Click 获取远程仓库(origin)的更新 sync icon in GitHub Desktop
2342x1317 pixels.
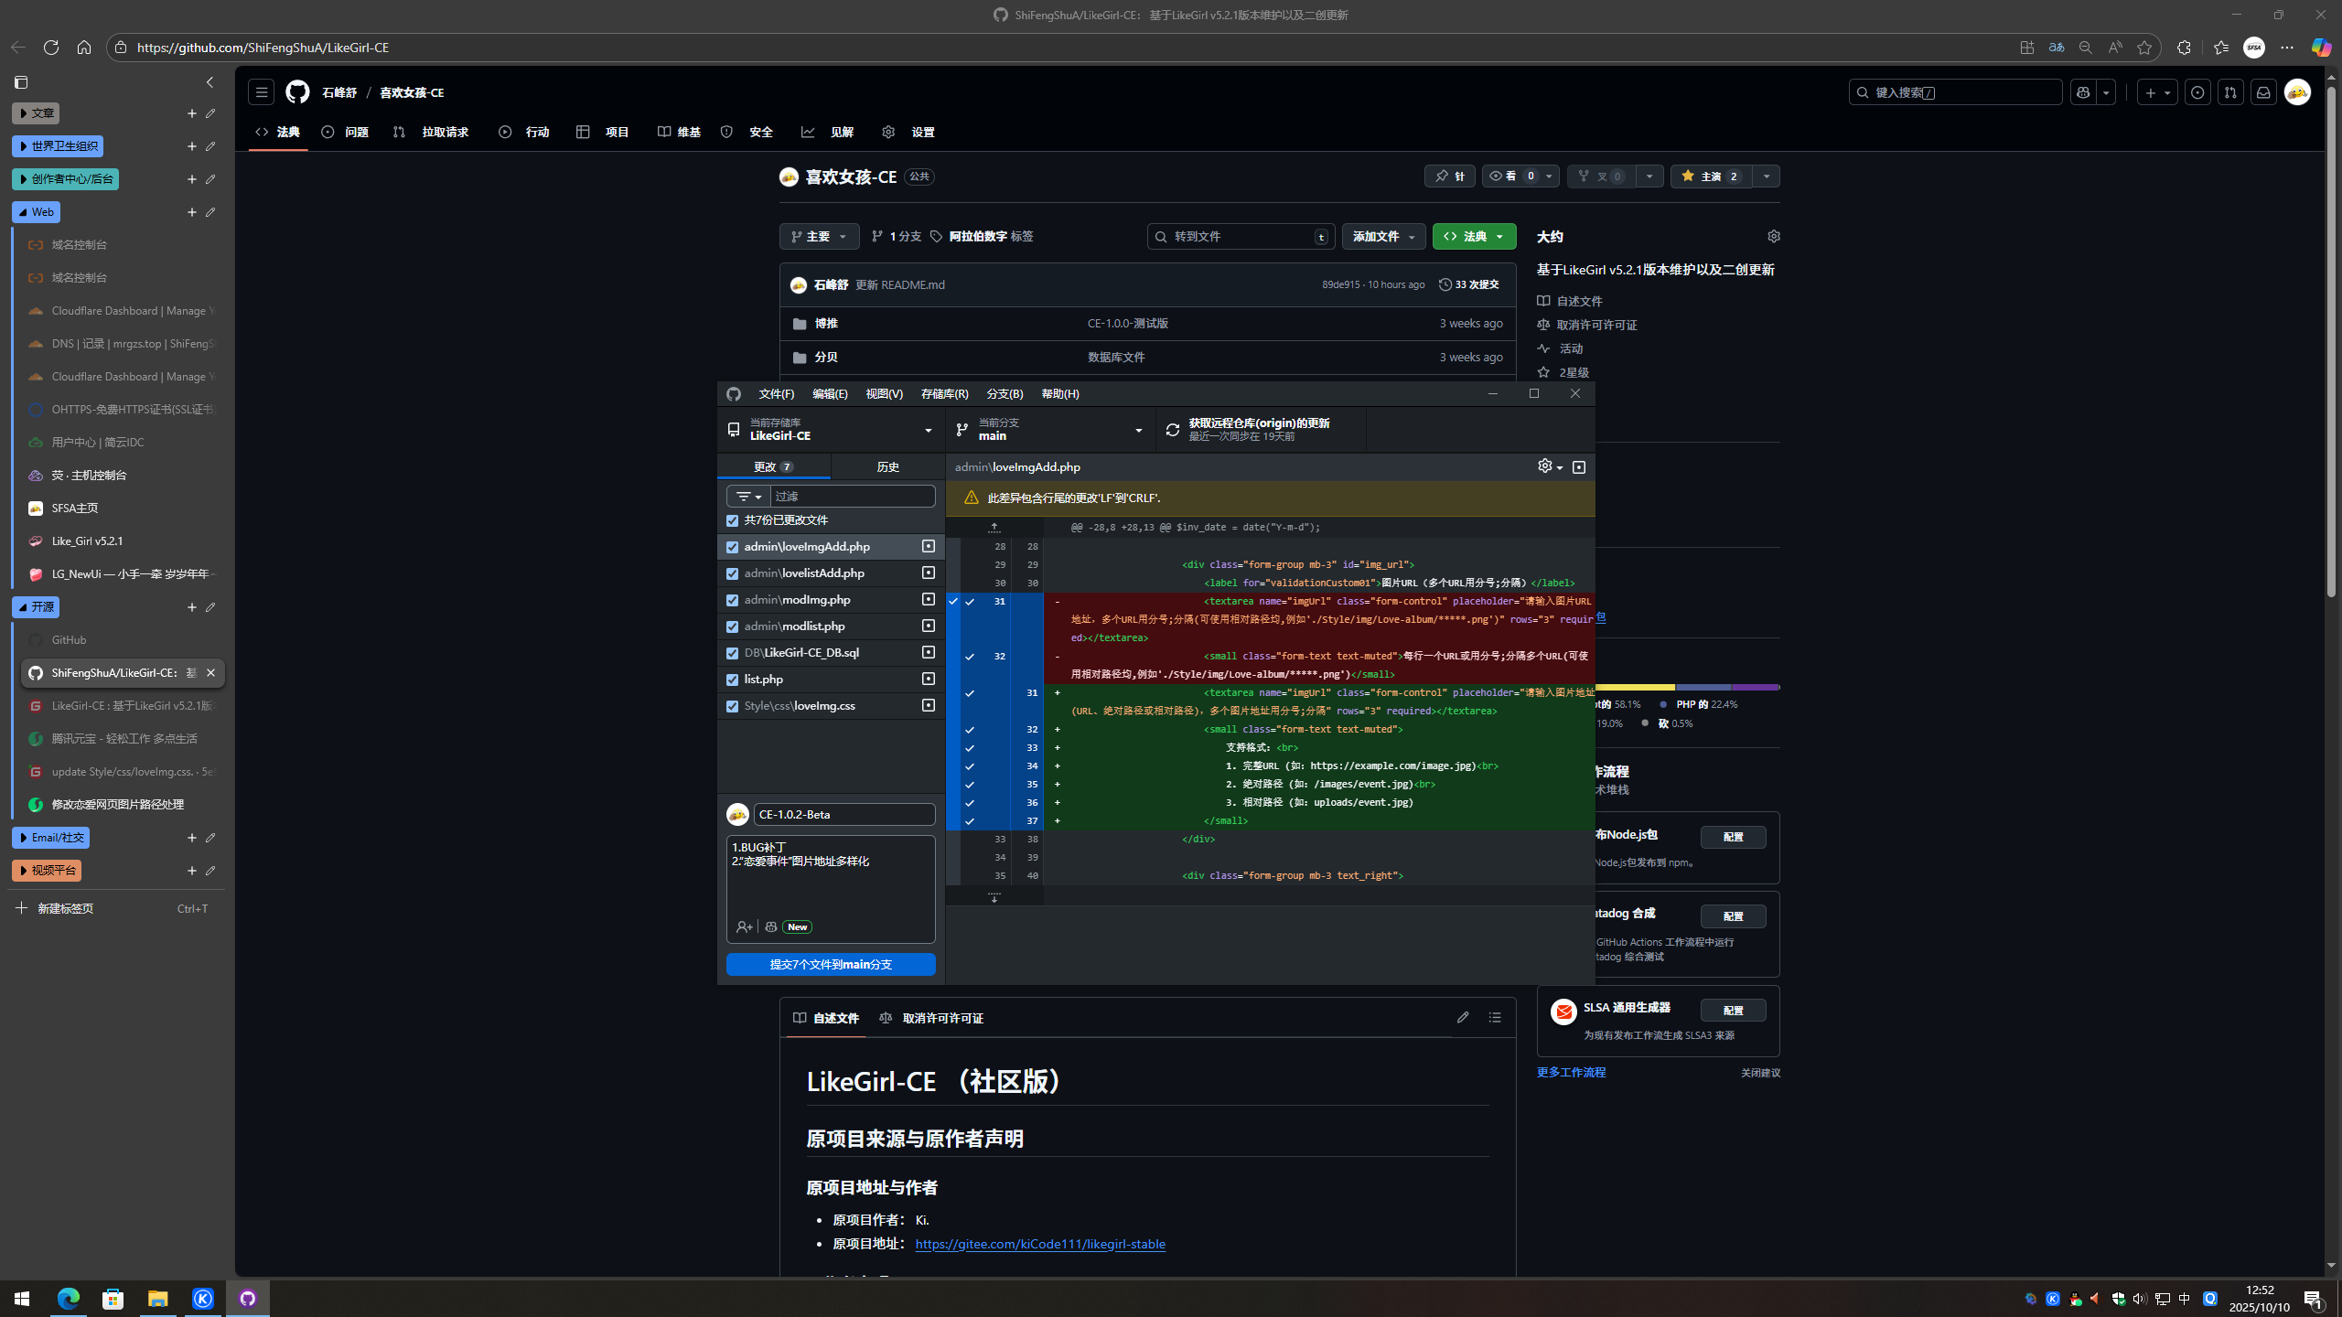pos(1174,429)
